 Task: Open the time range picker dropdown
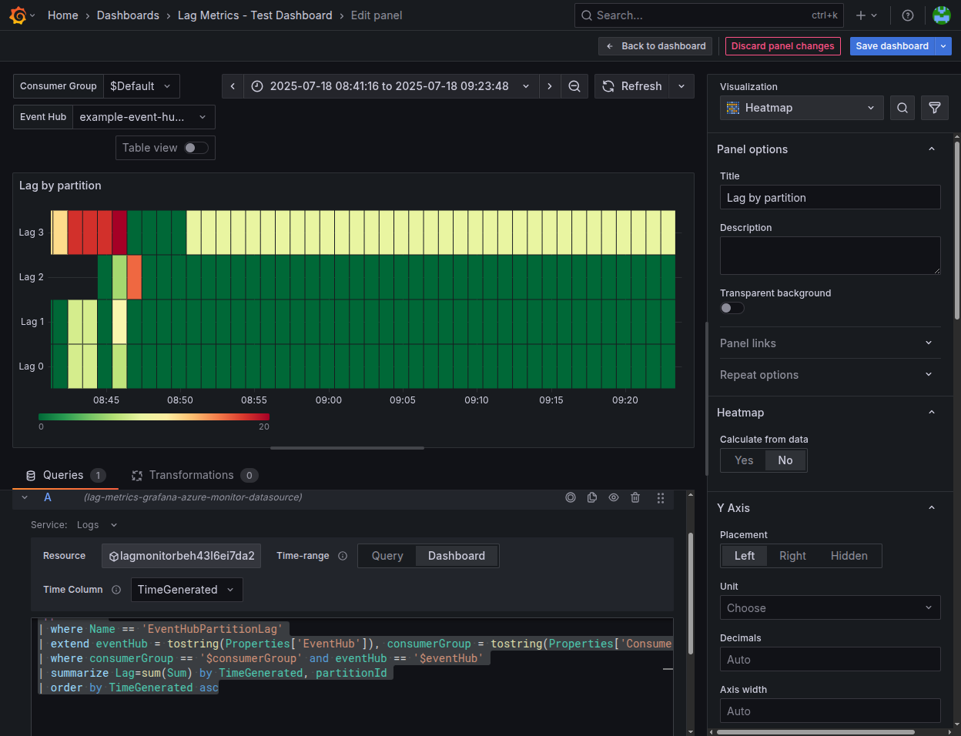tap(391, 86)
